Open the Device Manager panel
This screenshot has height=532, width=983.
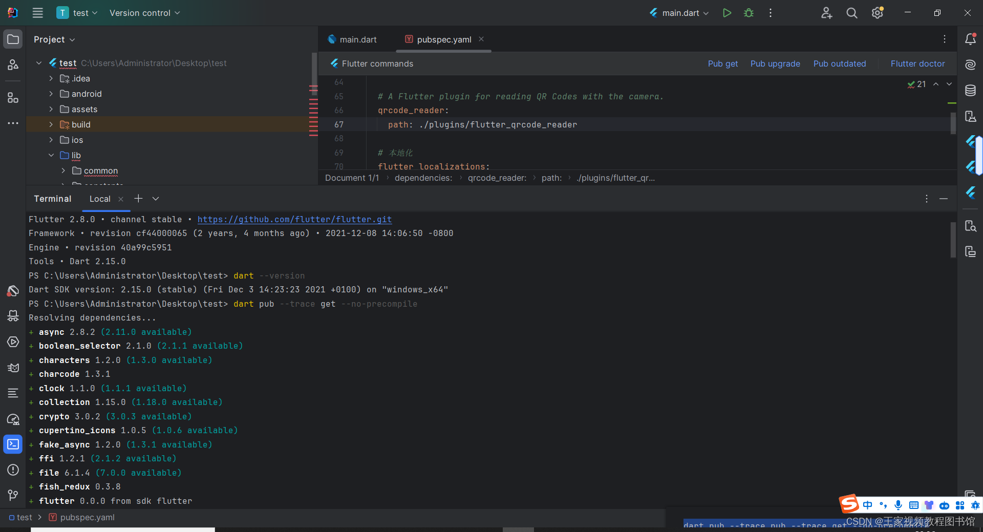point(970,116)
